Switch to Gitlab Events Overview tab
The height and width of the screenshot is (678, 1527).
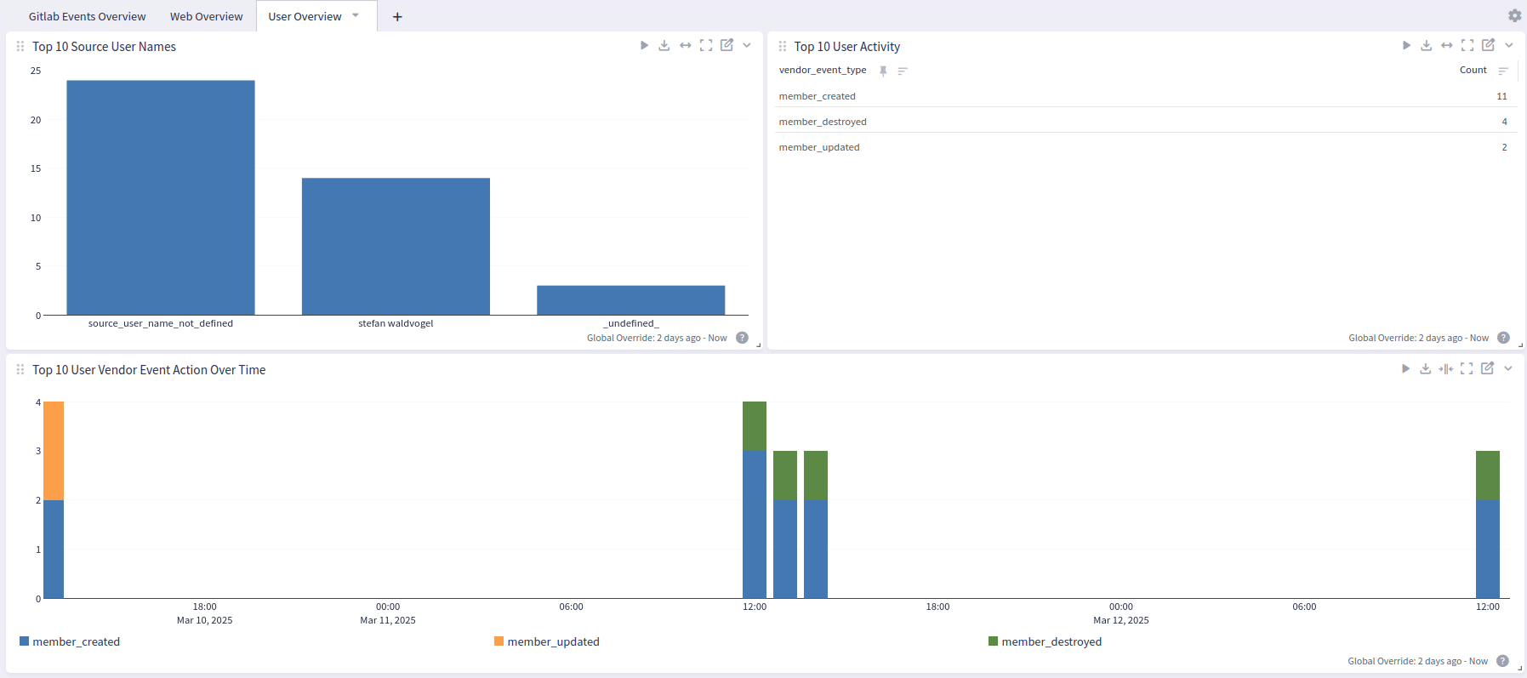tap(87, 16)
